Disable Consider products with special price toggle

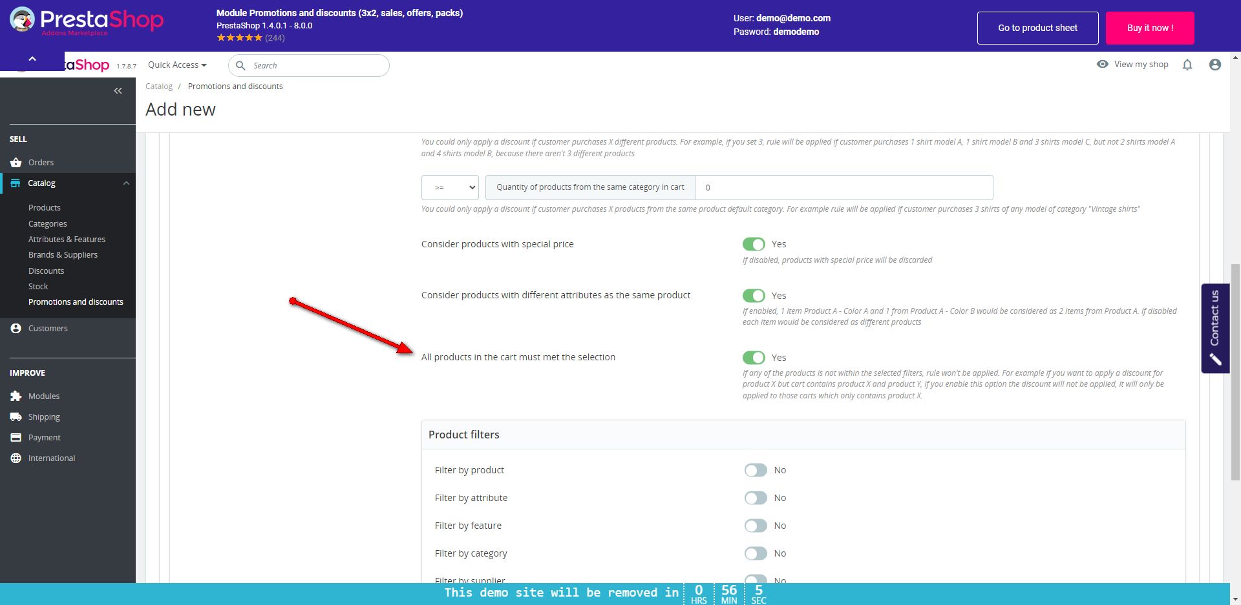tap(754, 244)
